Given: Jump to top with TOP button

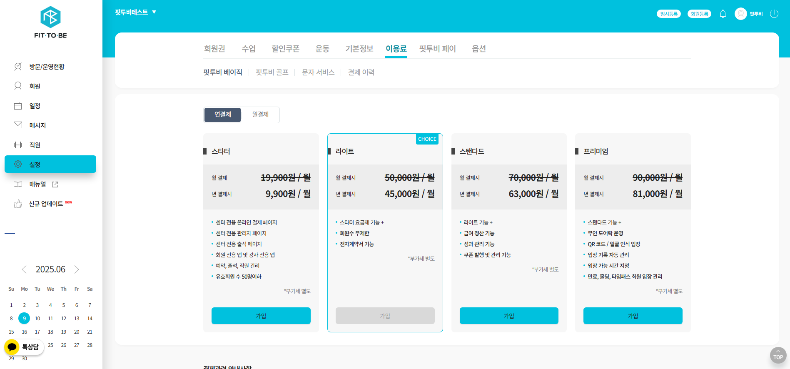Looking at the screenshot, I should tap(778, 355).
